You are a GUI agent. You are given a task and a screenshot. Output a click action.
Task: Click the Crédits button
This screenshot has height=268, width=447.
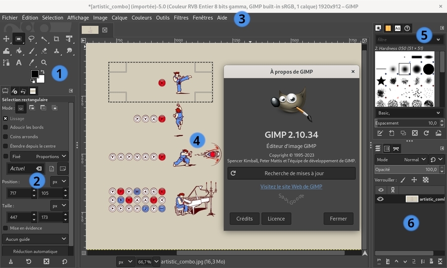(x=244, y=219)
